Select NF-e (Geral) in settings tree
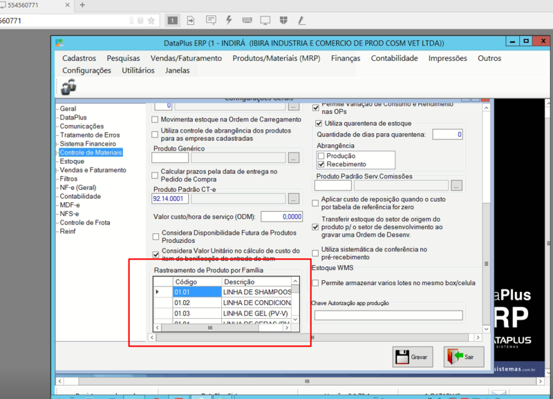The width and height of the screenshot is (553, 399). 77,188
